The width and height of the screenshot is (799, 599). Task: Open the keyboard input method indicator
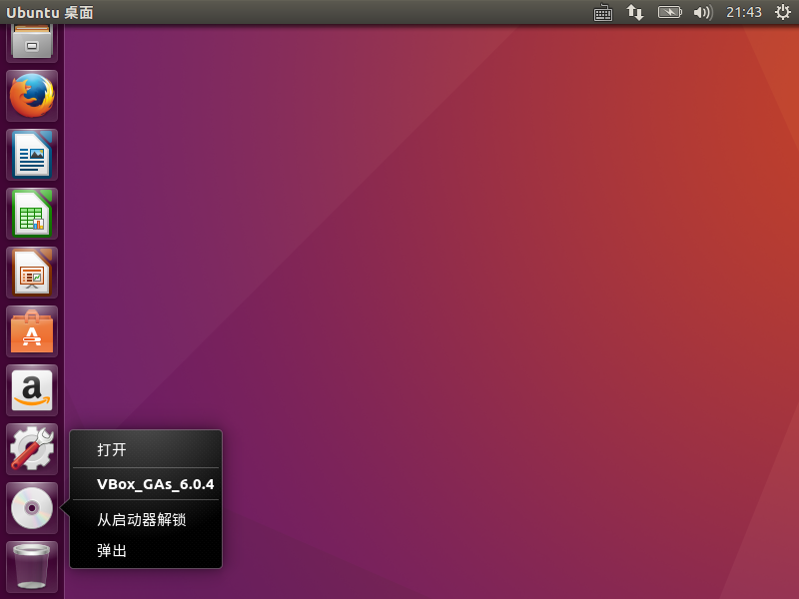point(603,12)
